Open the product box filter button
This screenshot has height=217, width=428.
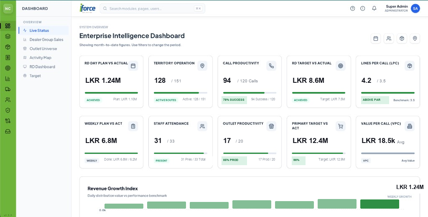(x=402, y=38)
